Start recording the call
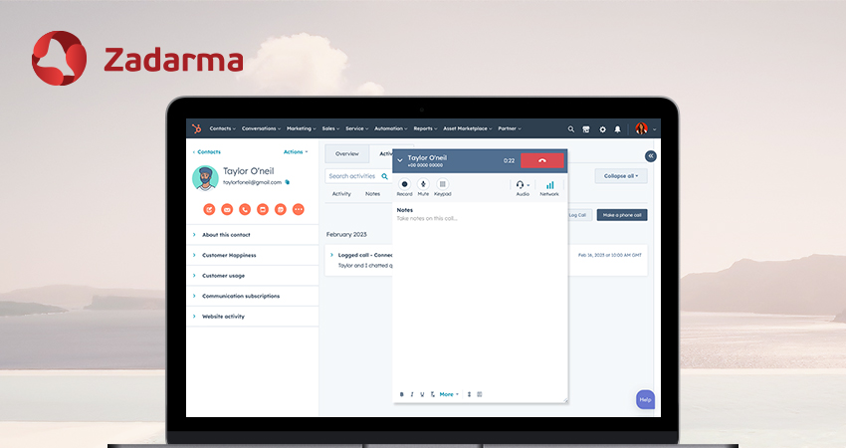 coord(405,187)
